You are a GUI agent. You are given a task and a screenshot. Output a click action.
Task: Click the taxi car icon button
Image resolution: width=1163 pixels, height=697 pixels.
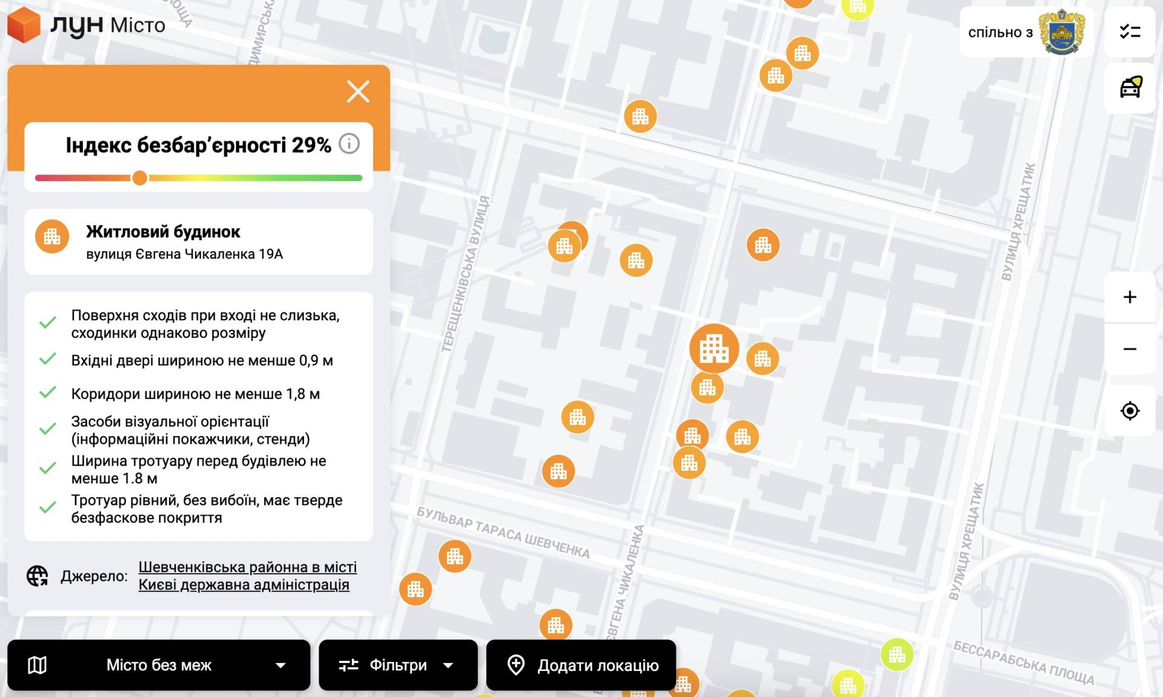click(x=1130, y=88)
